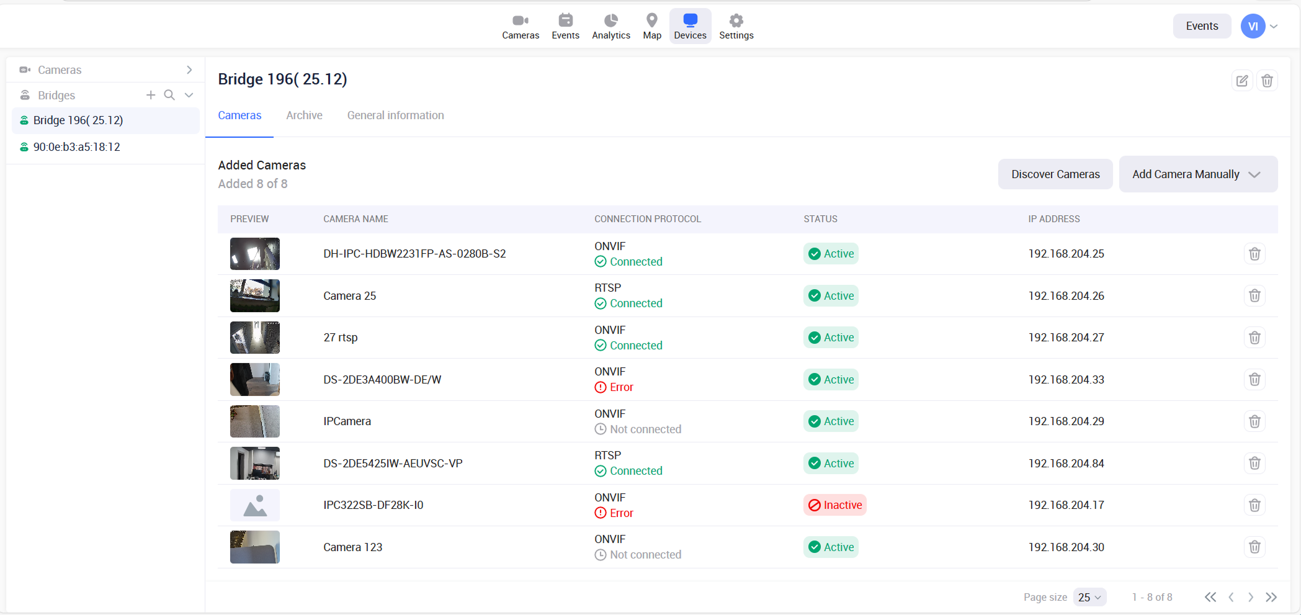Screen dimensions: 1301x615
Task: Switch to the General information tab
Action: click(x=395, y=115)
